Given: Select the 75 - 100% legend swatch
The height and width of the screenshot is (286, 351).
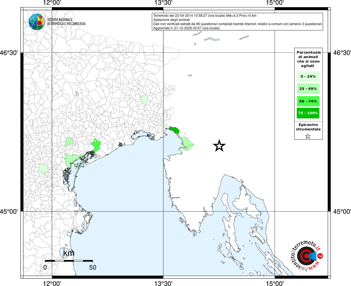Looking at the screenshot, I should coord(308,113).
